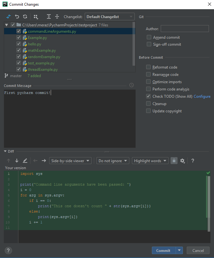Expand the Highlight words dropdown
The image size is (214, 258).
pos(150,161)
